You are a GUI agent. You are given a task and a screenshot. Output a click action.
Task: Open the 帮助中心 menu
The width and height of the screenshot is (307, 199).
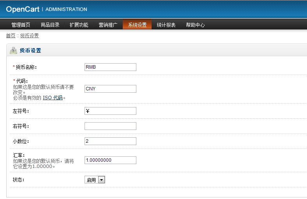(195, 25)
